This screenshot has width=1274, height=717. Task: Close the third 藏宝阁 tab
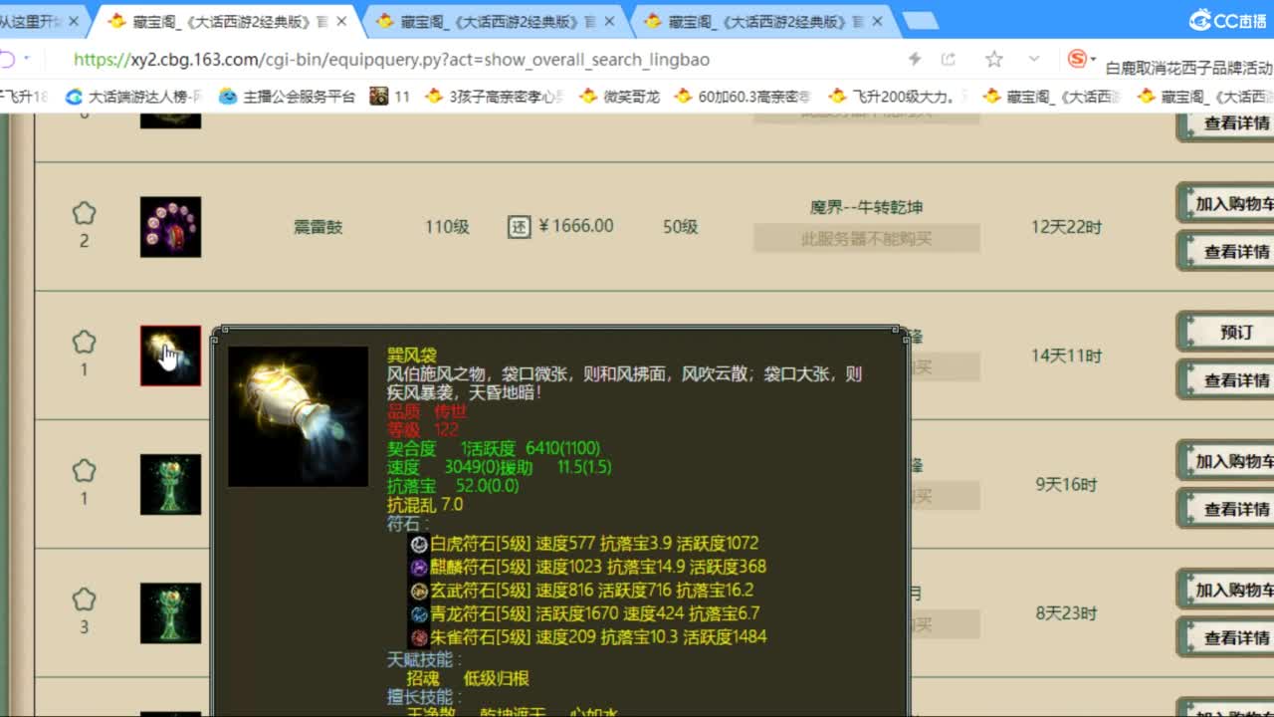click(x=879, y=21)
